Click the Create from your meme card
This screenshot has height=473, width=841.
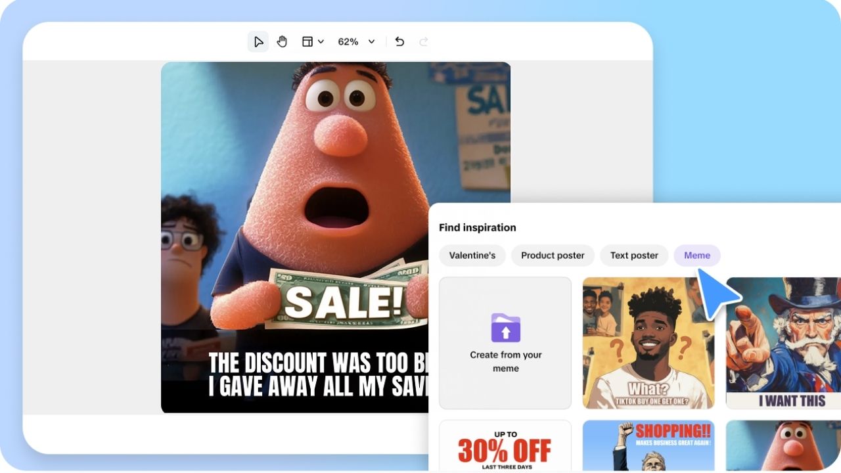pyautogui.click(x=505, y=342)
